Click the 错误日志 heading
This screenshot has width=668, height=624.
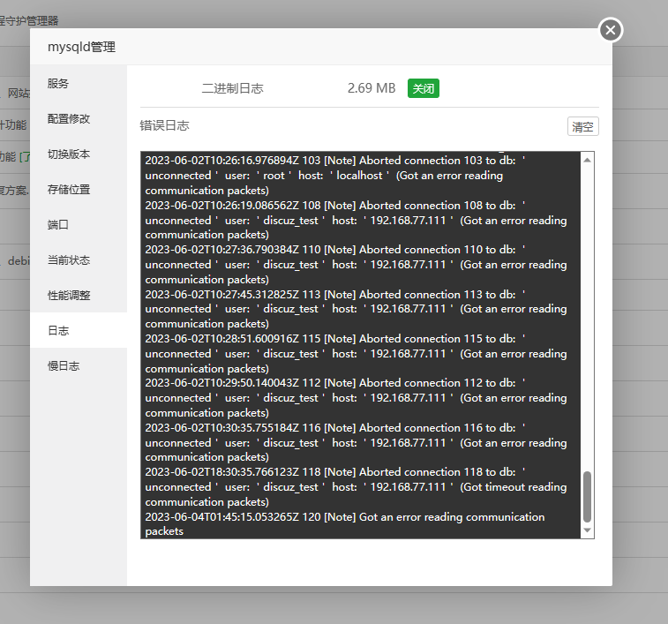point(164,125)
